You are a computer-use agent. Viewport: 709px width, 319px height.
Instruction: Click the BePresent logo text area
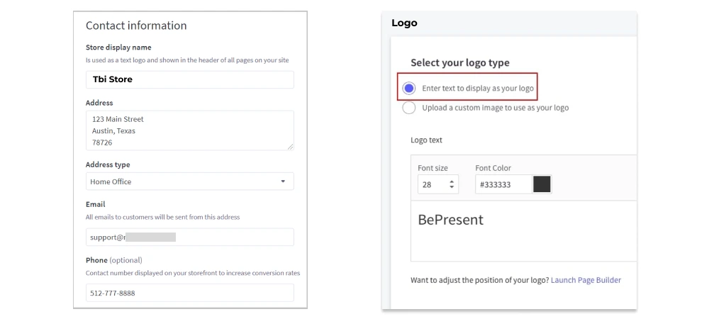coord(523,230)
